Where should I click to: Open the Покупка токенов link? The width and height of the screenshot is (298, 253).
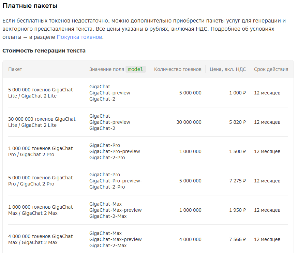[x=79, y=37]
